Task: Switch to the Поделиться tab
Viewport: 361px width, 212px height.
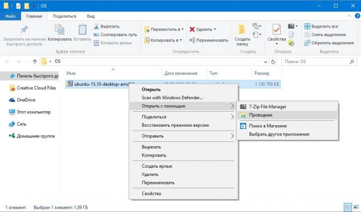Action: coord(65,16)
